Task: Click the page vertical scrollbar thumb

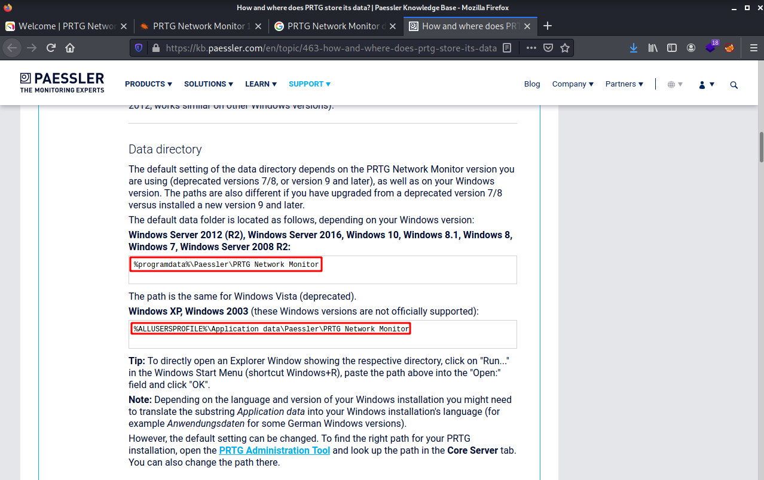Action: (x=761, y=147)
